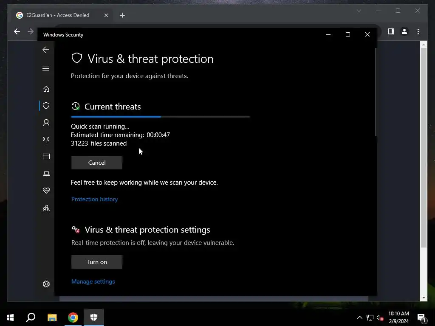Select Virus & threat protection shield icon
Viewport: 435px width, 326px height.
(46, 106)
